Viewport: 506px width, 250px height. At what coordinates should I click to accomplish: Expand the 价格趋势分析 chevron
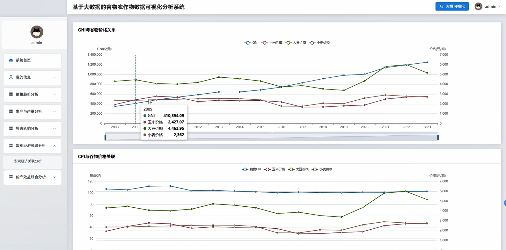[55, 95]
